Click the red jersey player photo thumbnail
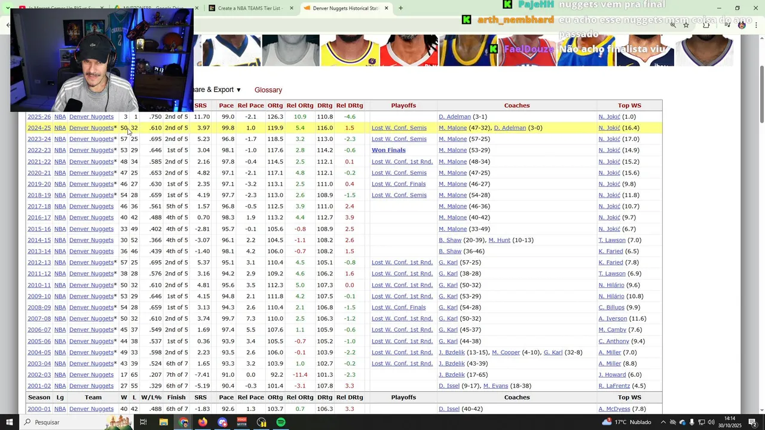Screen dimensions: 765x430 click(409, 50)
